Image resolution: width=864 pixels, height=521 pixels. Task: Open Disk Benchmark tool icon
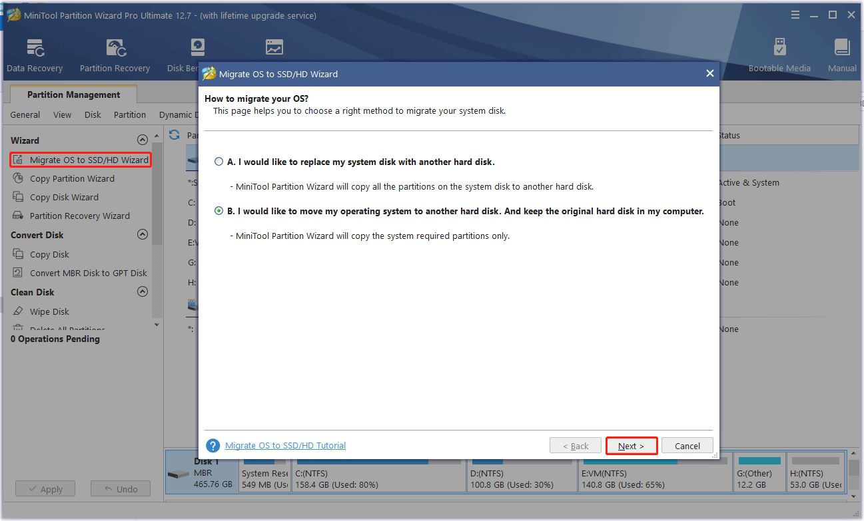click(x=198, y=48)
